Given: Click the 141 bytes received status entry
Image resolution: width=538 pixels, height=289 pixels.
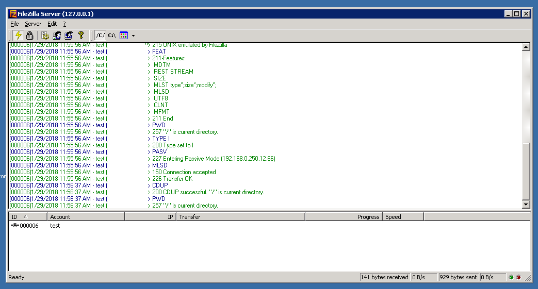Looking at the screenshot, I should click(x=385, y=277).
